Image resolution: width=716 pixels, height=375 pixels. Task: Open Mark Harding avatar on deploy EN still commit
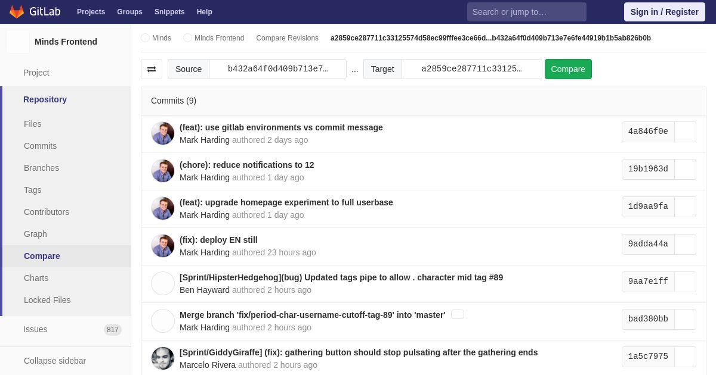tap(163, 246)
